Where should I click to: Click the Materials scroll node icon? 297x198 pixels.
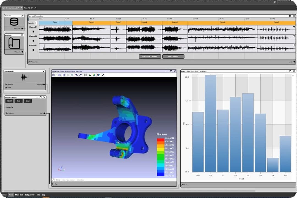[x=14, y=43]
